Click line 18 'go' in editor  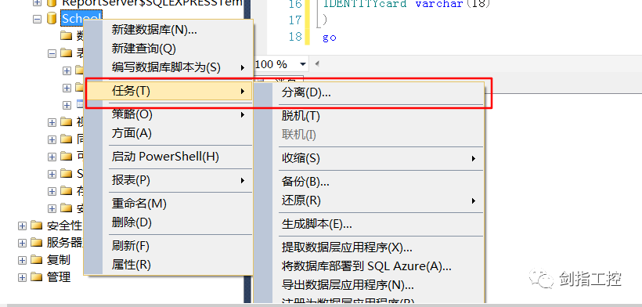click(329, 38)
